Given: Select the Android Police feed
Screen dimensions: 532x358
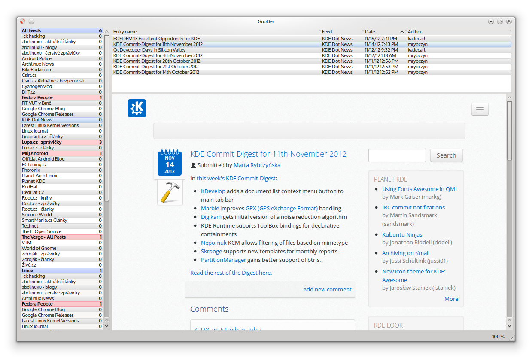Looking at the screenshot, I should click(x=62, y=58).
